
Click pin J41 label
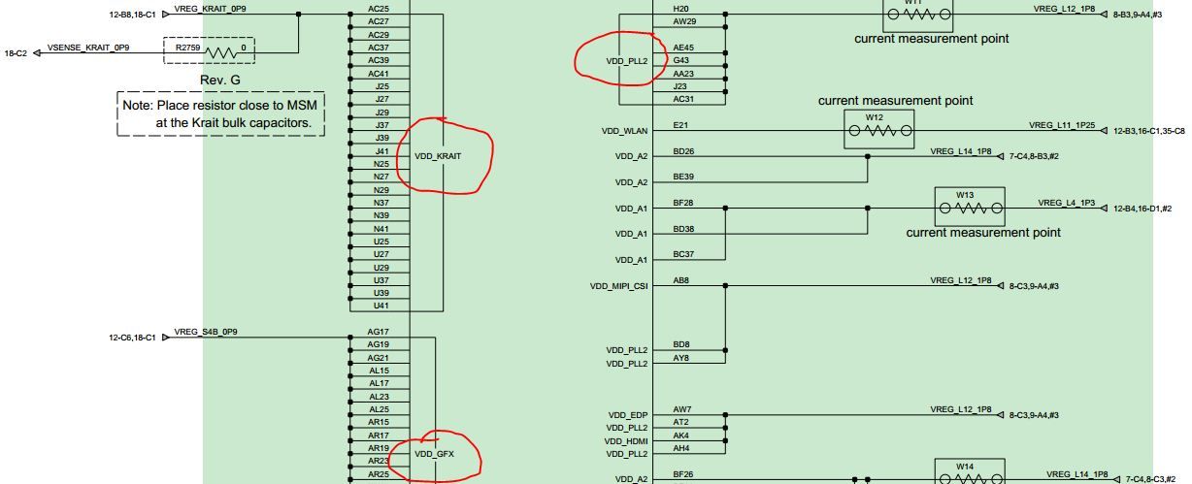pyautogui.click(x=381, y=150)
